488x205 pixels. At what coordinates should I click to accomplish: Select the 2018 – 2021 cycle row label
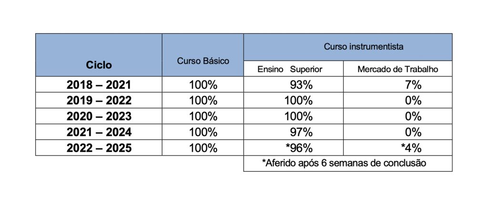pos(99,85)
